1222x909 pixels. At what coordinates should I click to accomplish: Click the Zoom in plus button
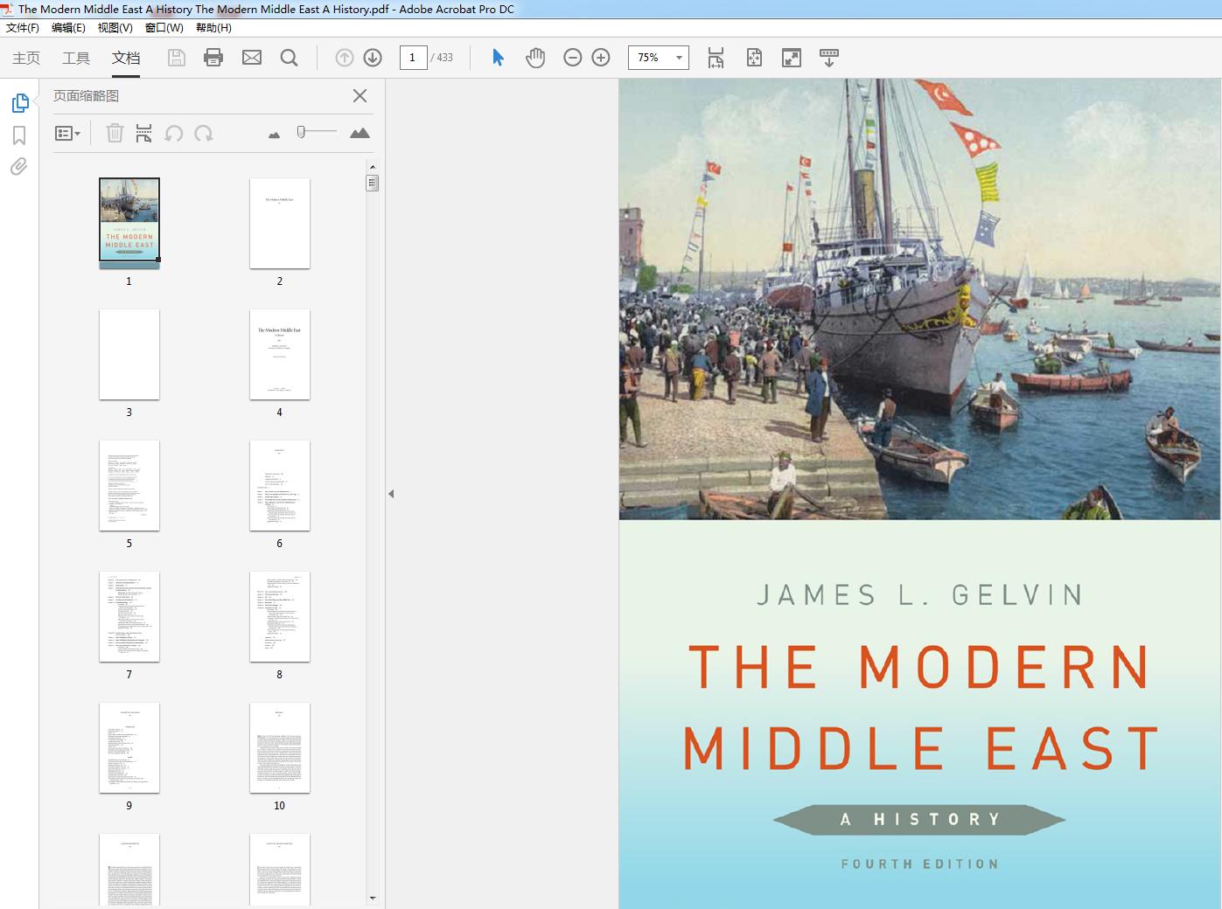[x=601, y=58]
